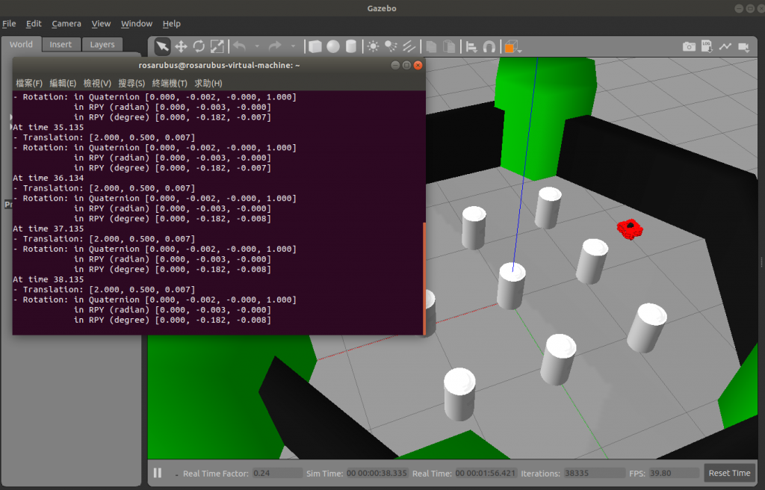The height and width of the screenshot is (490, 765).
Task: Take a screenshot with the camera icon
Action: tap(689, 46)
